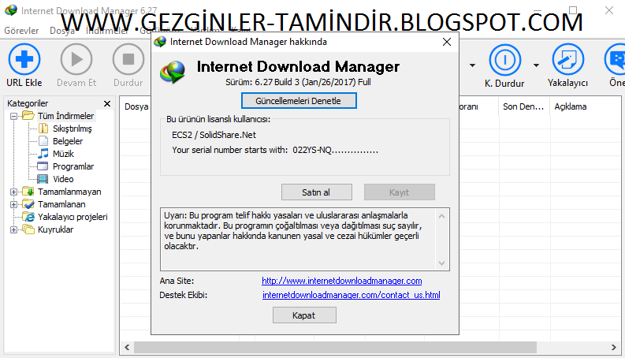
Task: Click the Kapat button
Action: pyautogui.click(x=304, y=315)
